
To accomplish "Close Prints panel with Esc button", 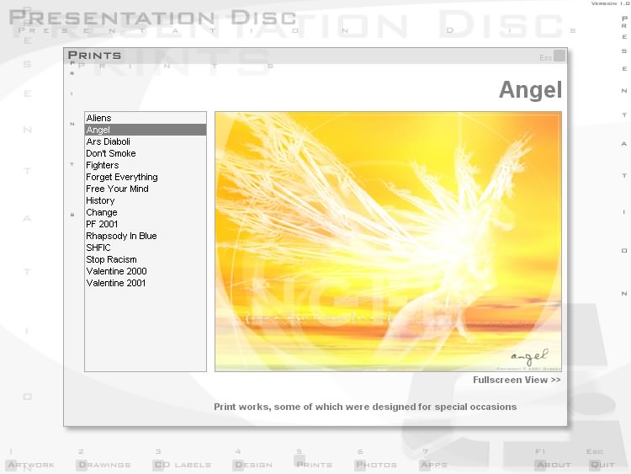I will [x=559, y=56].
